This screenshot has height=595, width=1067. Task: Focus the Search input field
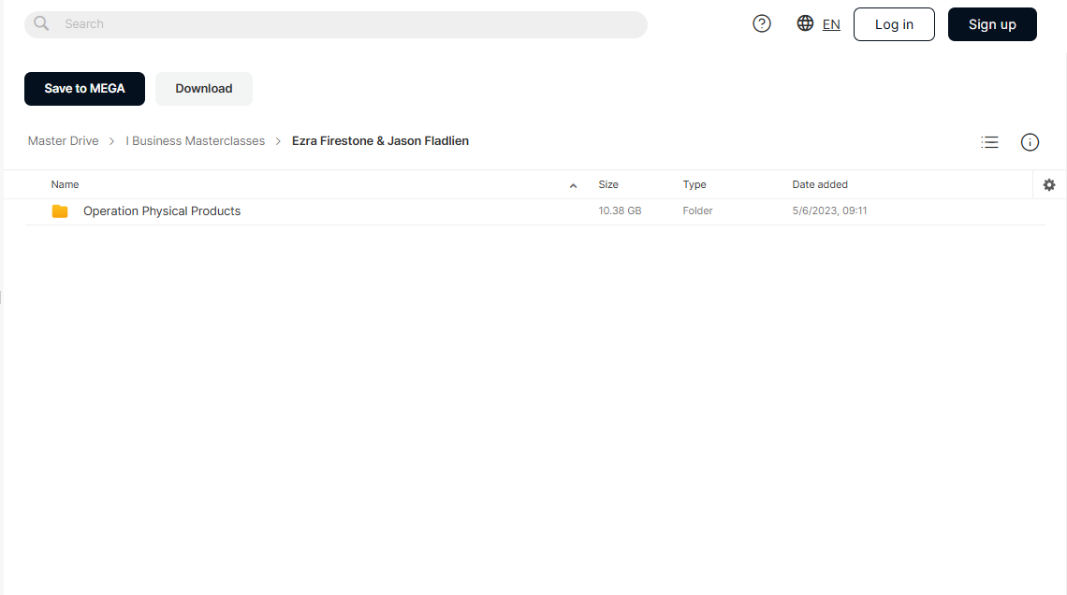[x=335, y=24]
